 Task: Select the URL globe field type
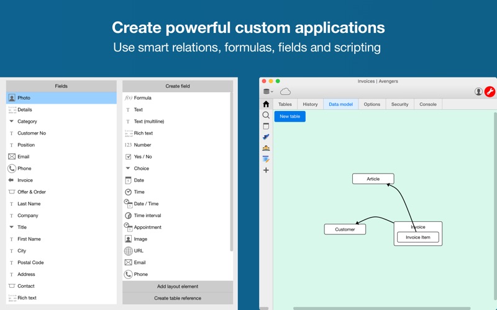pos(138,251)
